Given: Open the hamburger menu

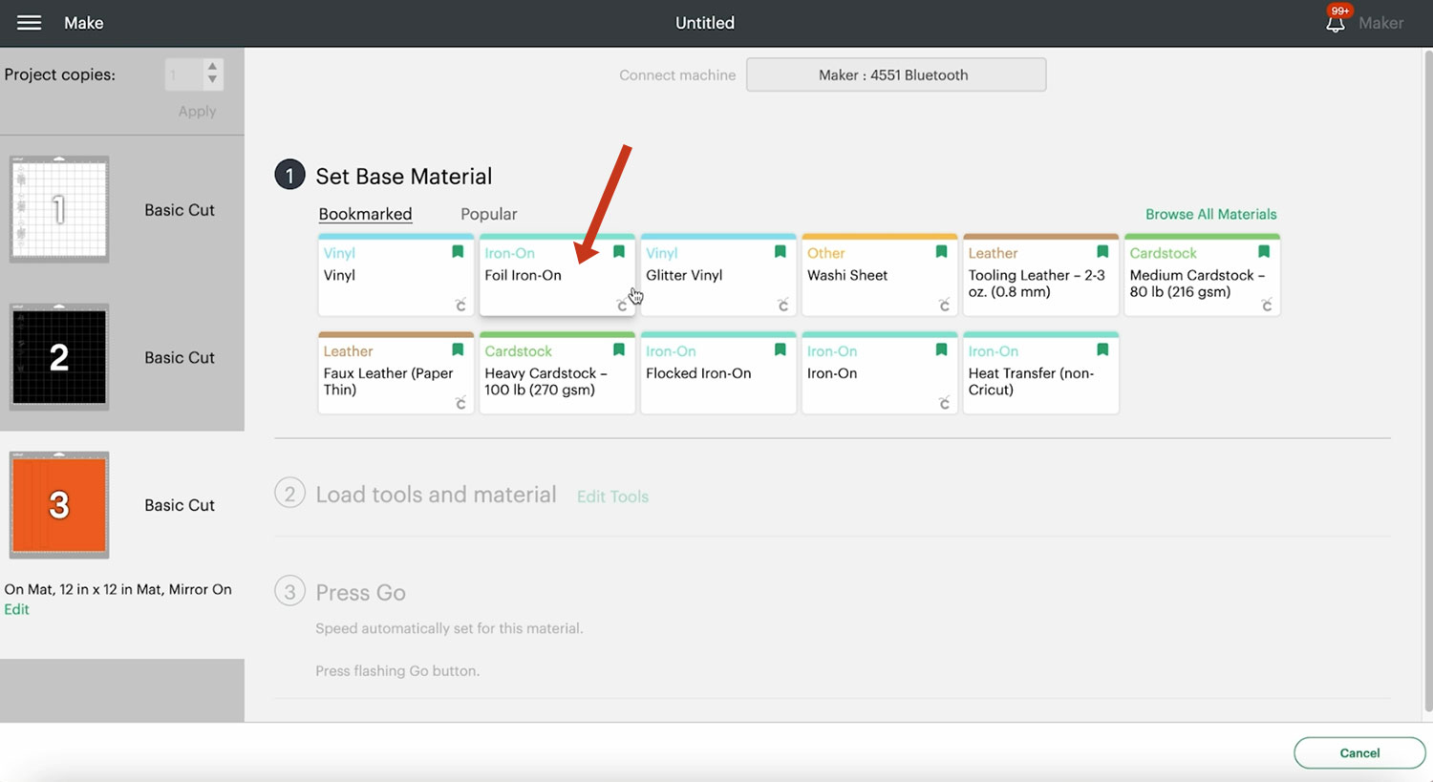Looking at the screenshot, I should coord(29,23).
